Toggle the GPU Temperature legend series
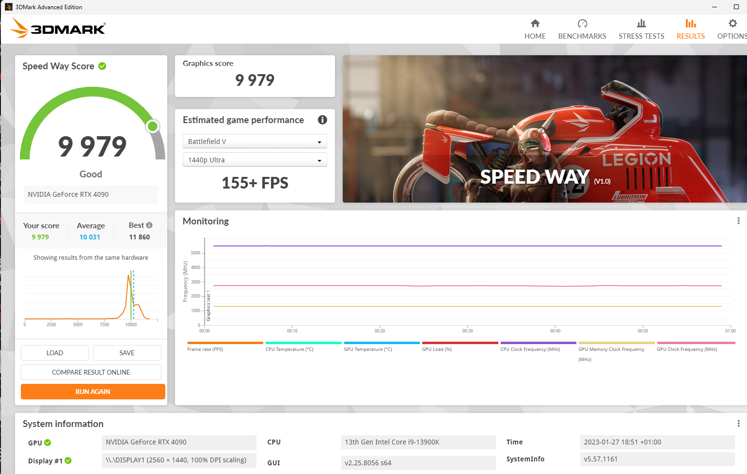The width and height of the screenshot is (747, 474). click(381, 347)
